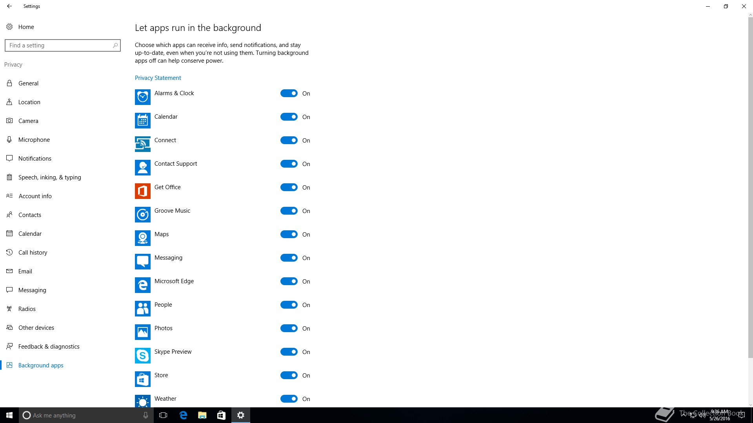The height and width of the screenshot is (423, 753).
Task: Disable Messaging background app switch
Action: click(x=289, y=258)
